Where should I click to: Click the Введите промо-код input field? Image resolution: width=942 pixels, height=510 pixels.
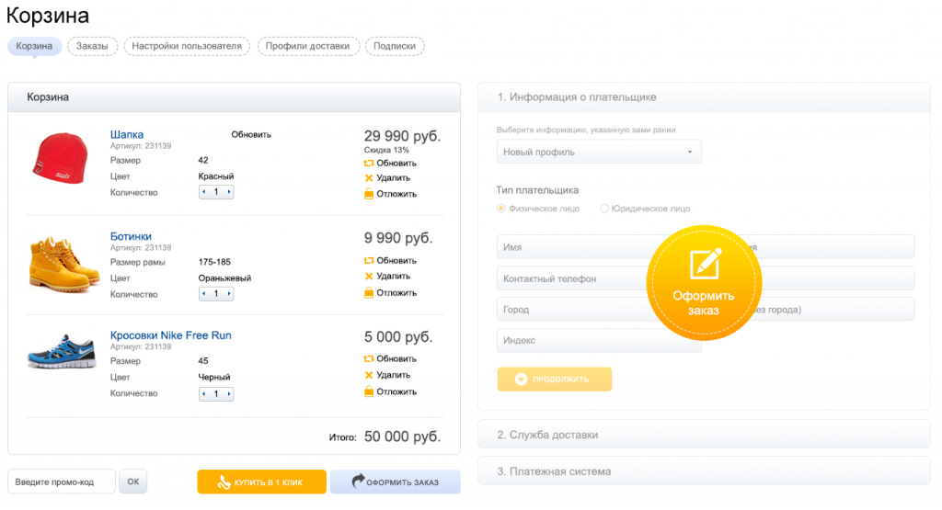62,482
